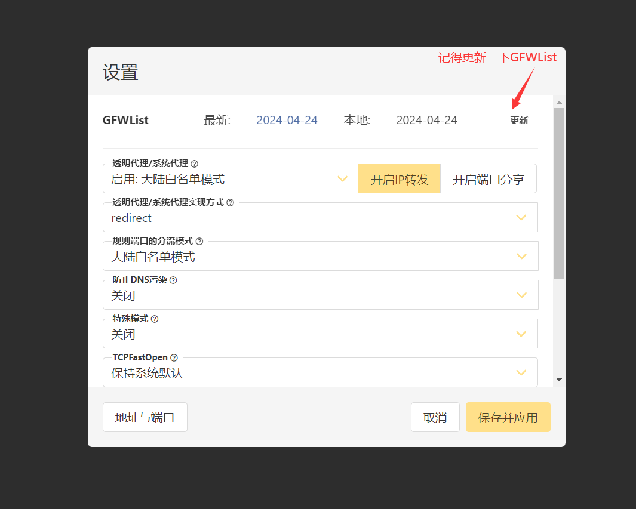The image size is (636, 509).
Task: Click help icon beside 特殊模式 label
Action: [155, 319]
